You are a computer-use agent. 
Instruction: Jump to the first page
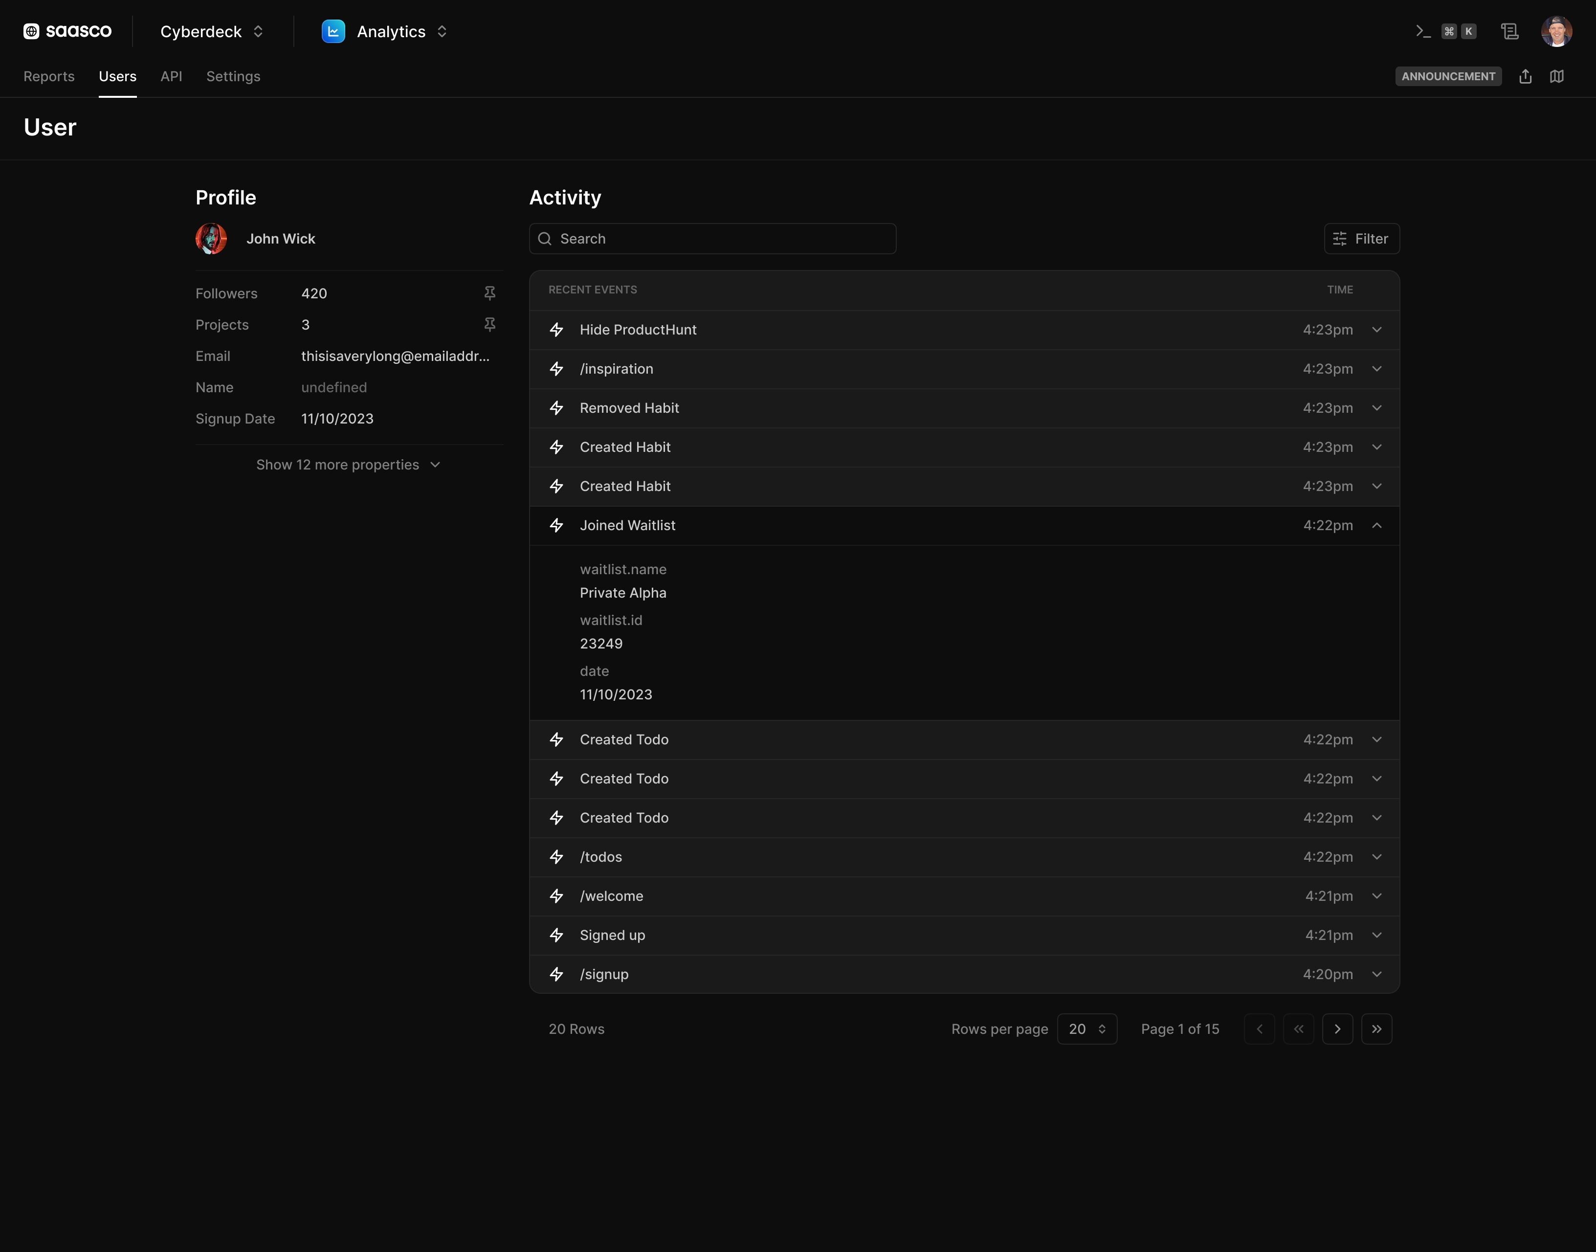[1299, 1029]
